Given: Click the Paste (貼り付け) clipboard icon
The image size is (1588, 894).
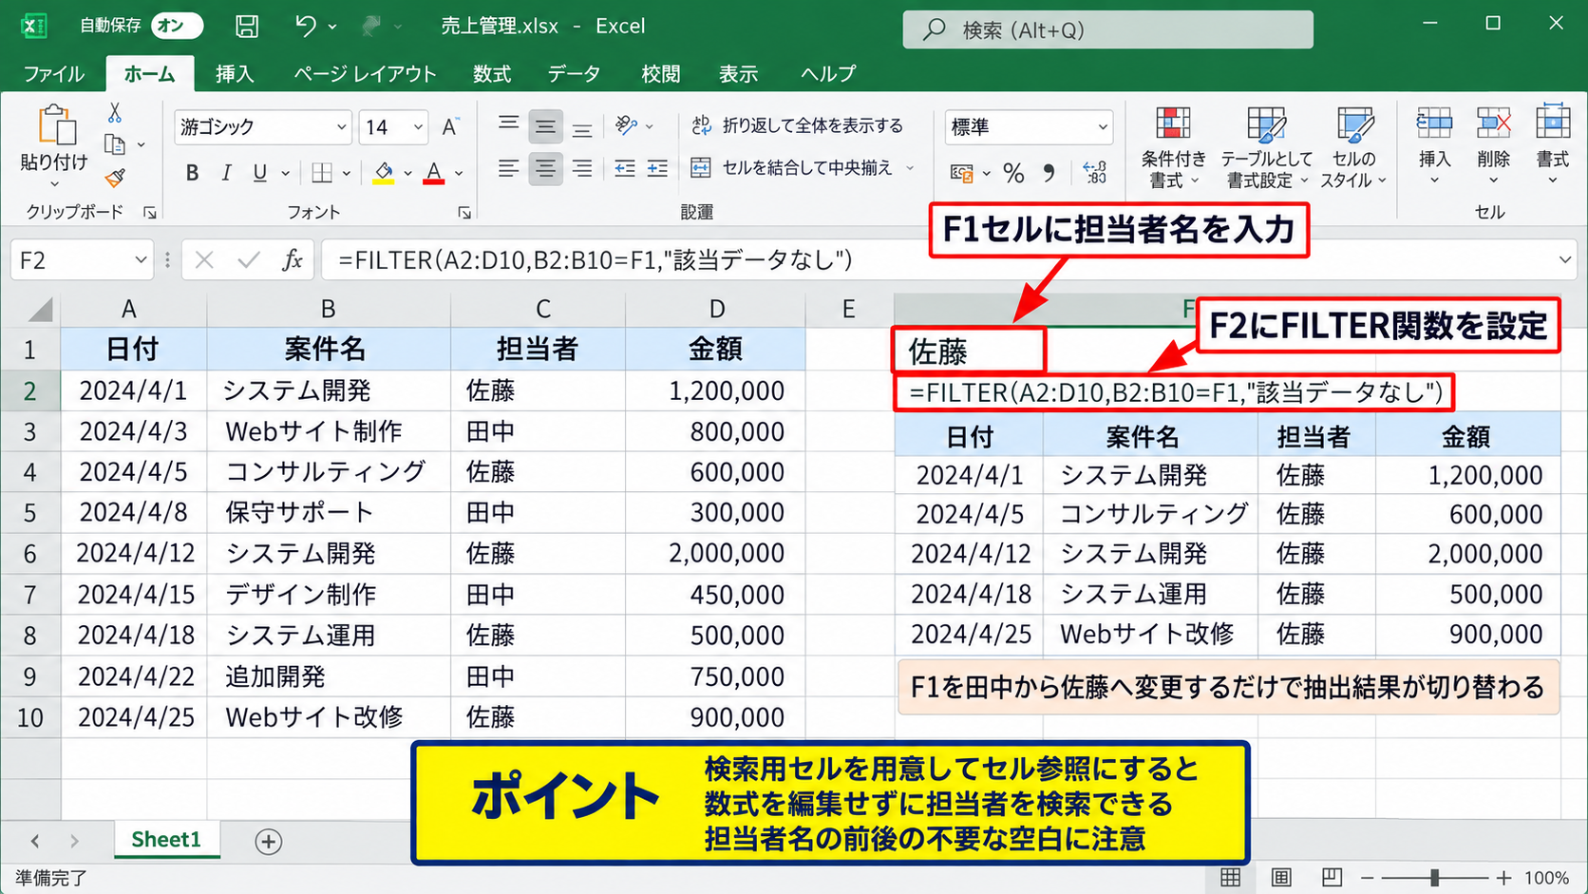Looking at the screenshot, I should pos(56,125).
